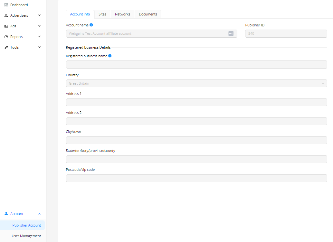Click the Address 1 input field
Screen dimensions: 333x242
[196, 102]
